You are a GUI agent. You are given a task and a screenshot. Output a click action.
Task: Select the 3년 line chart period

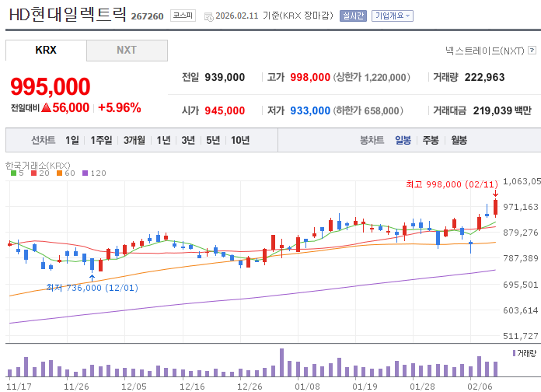pos(188,140)
